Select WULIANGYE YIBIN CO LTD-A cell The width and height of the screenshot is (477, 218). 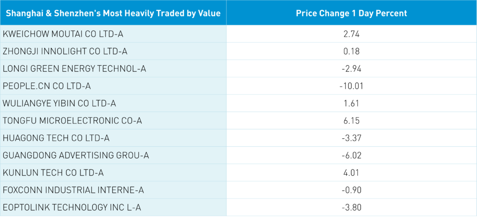pos(58,103)
